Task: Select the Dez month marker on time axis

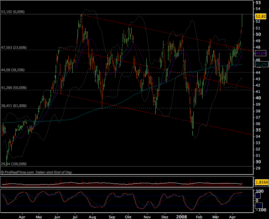Action: click(x=164, y=216)
